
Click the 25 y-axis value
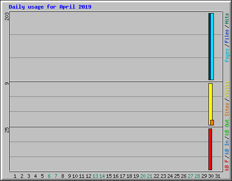(x=7, y=130)
